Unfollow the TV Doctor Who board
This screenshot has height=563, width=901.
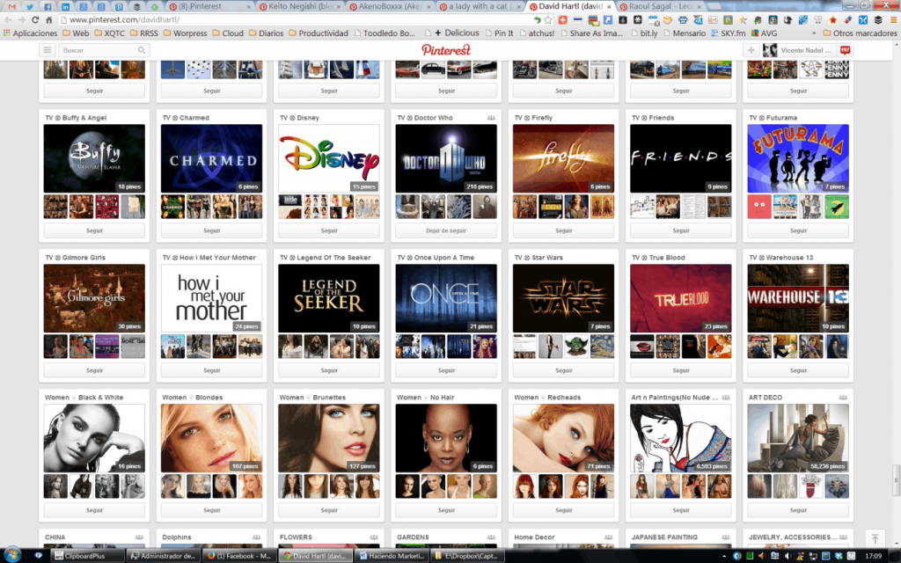pyautogui.click(x=446, y=230)
